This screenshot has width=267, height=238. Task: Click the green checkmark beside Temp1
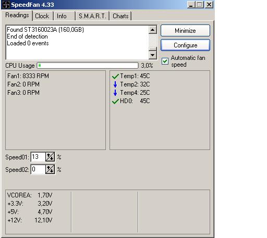click(x=115, y=76)
